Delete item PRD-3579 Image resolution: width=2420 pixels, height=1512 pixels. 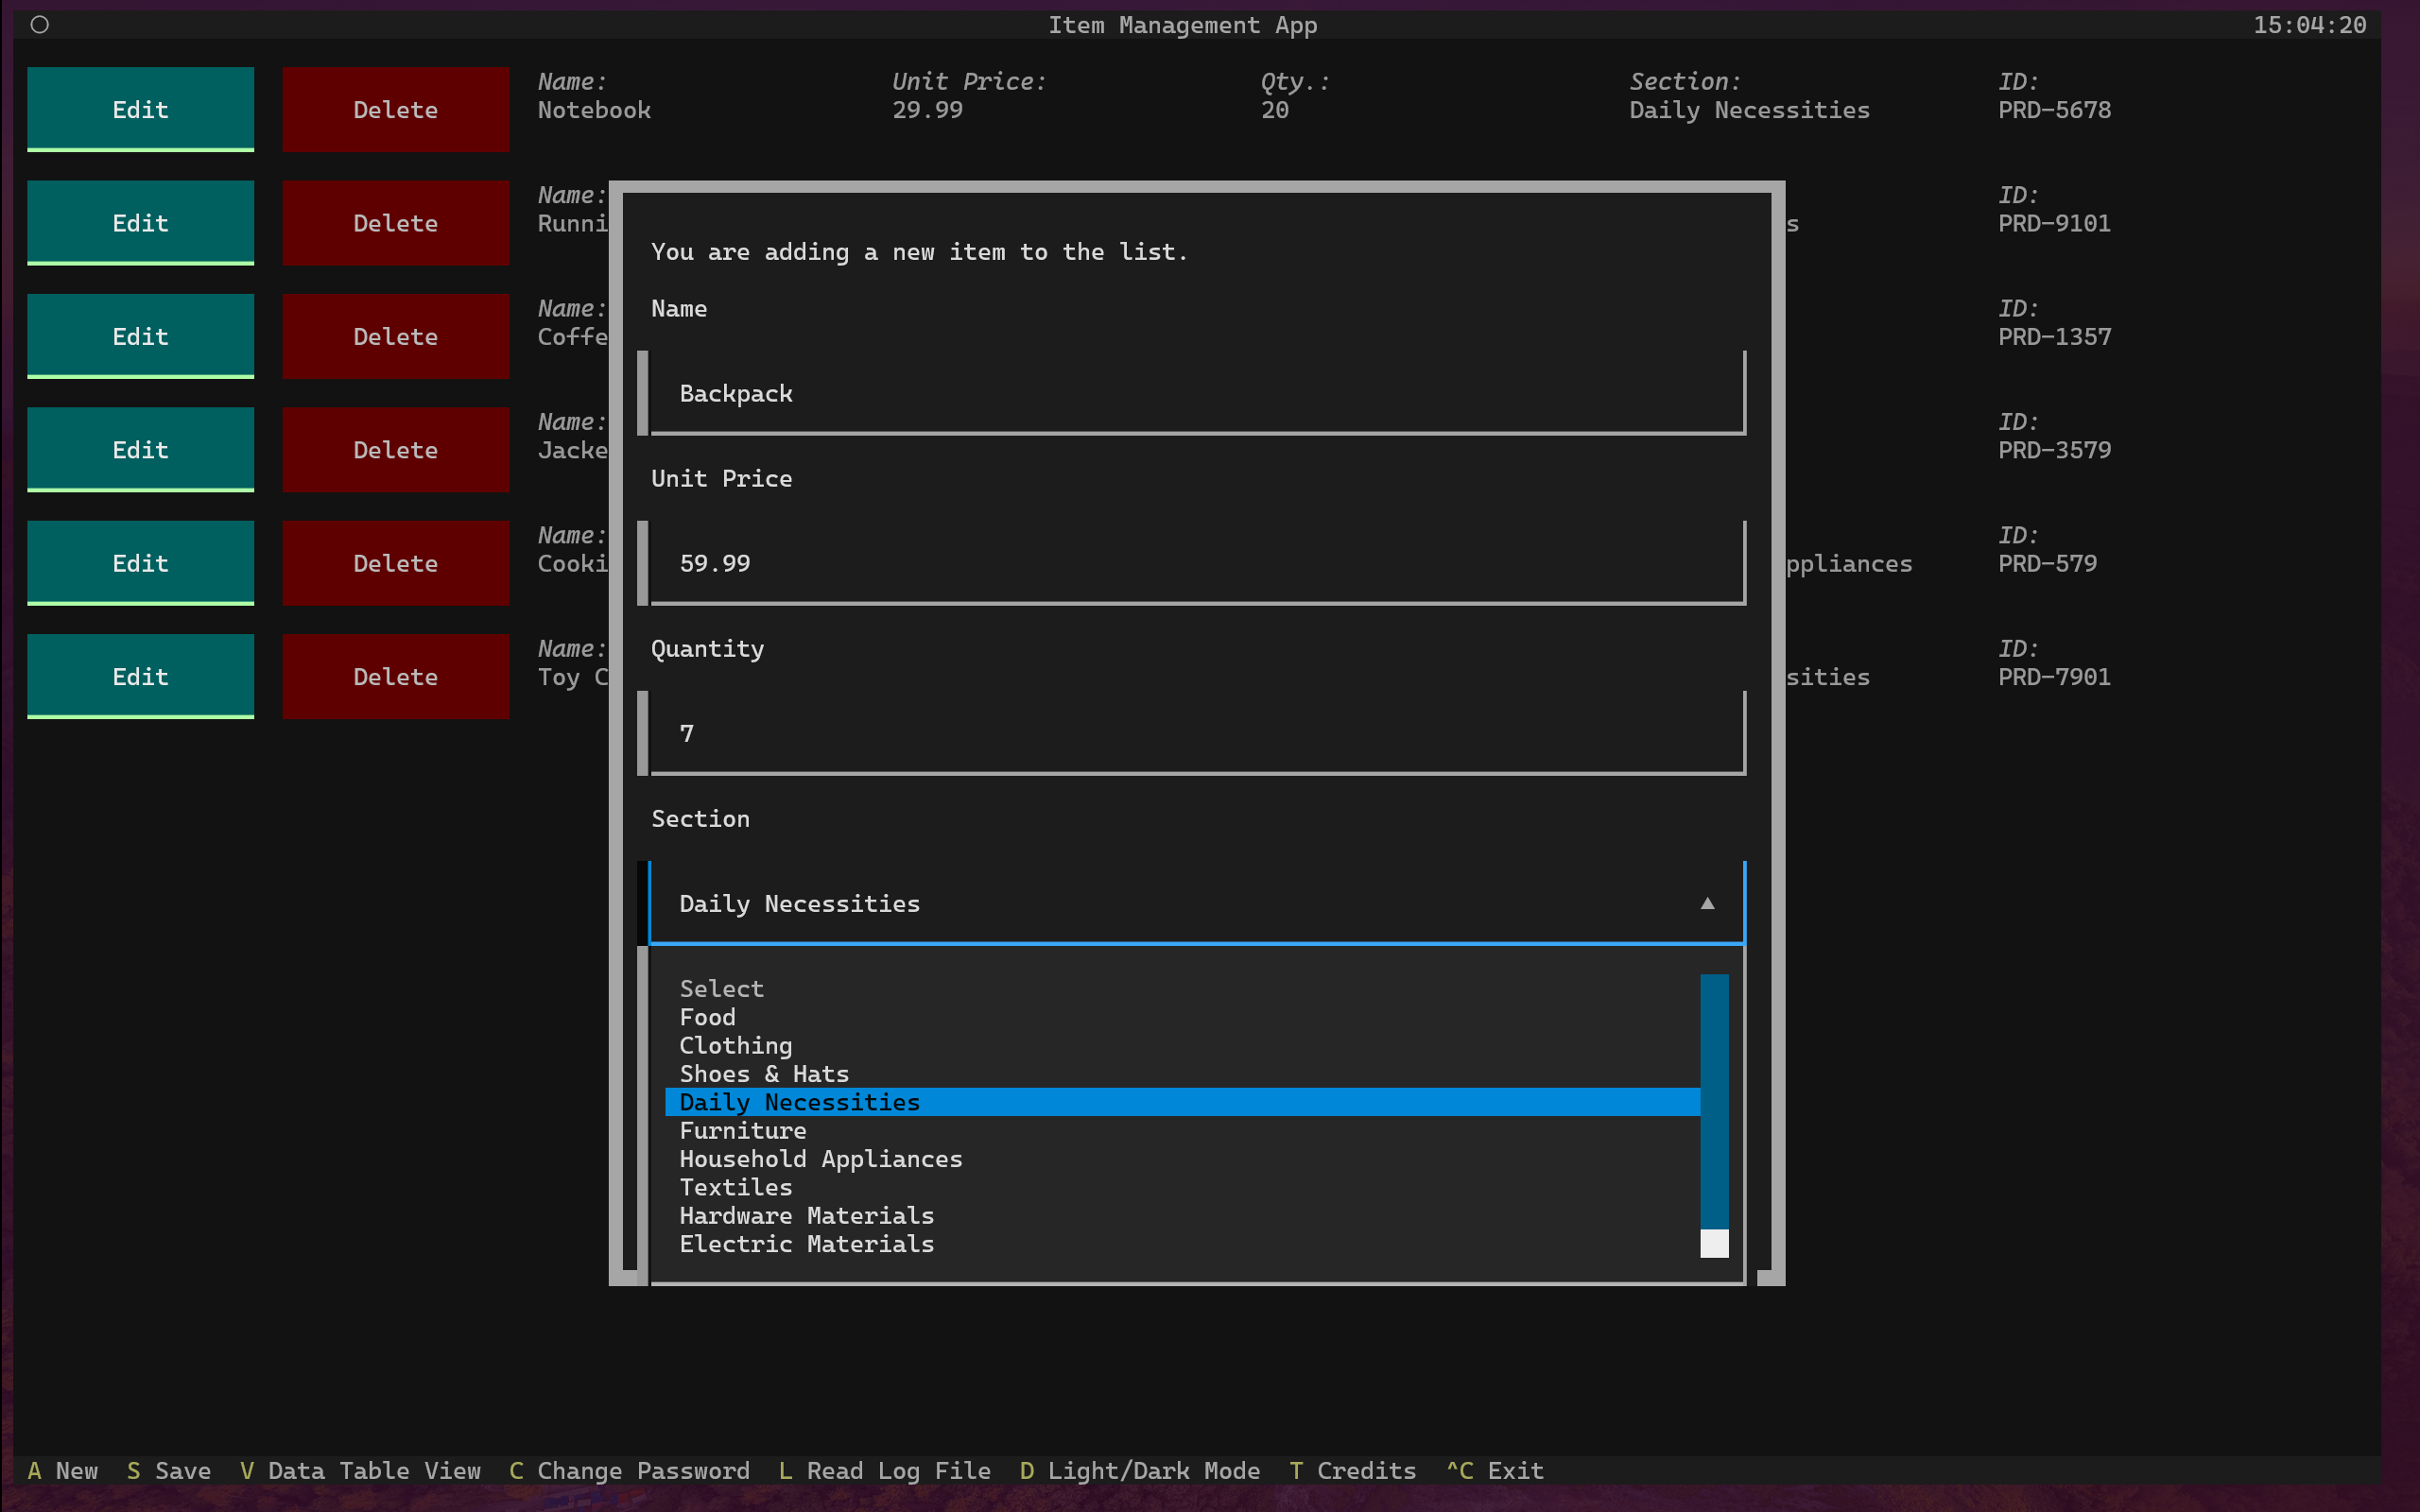pos(396,450)
